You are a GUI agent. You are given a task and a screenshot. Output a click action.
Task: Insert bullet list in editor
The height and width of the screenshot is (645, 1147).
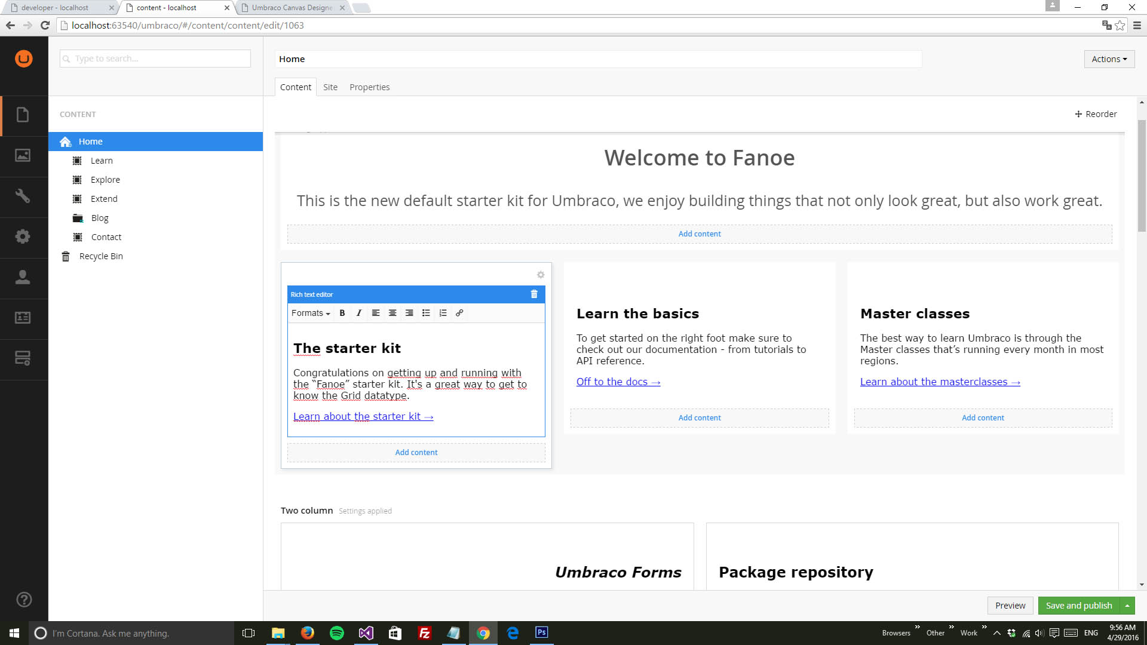426,313
